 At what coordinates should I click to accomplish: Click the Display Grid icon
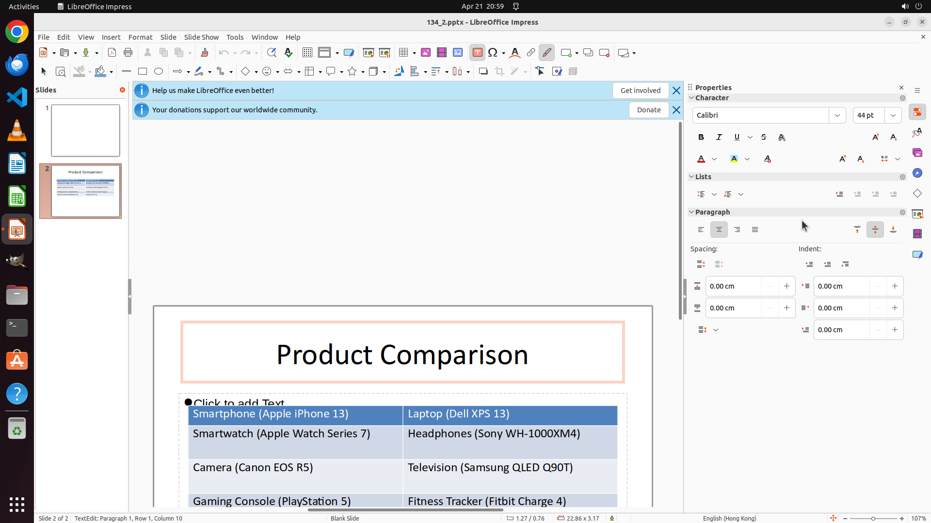click(x=307, y=53)
